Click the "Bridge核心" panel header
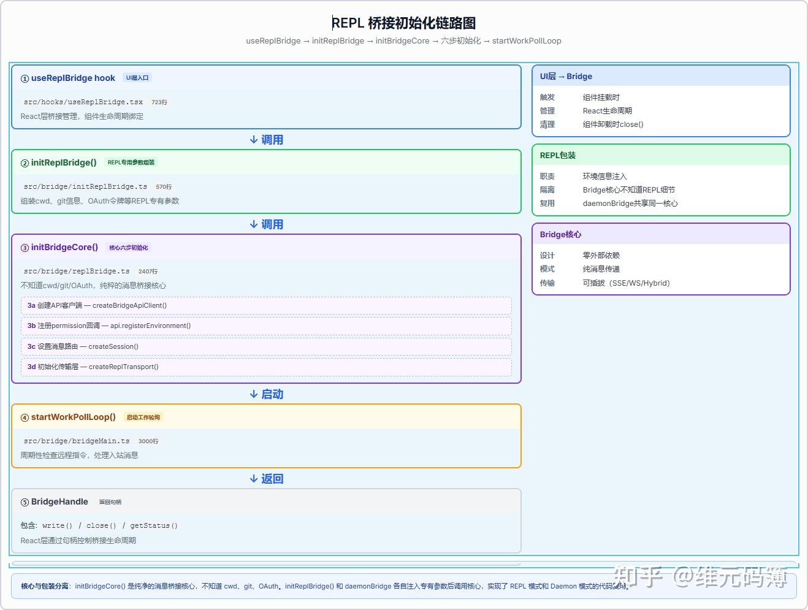The width and height of the screenshot is (808, 610). click(661, 235)
